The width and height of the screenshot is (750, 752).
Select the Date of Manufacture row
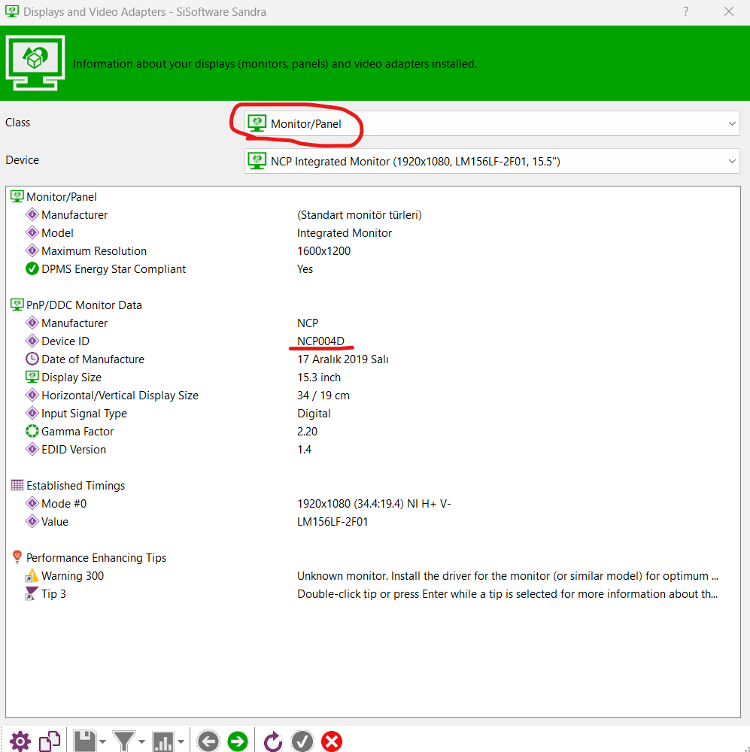click(x=373, y=359)
